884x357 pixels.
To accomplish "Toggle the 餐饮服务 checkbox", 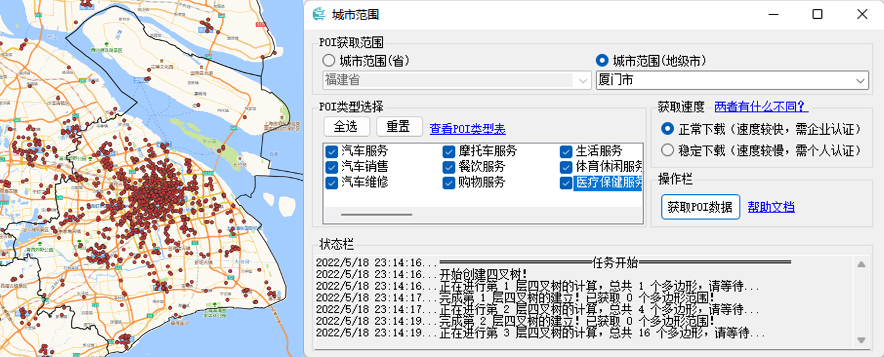I will coord(448,167).
